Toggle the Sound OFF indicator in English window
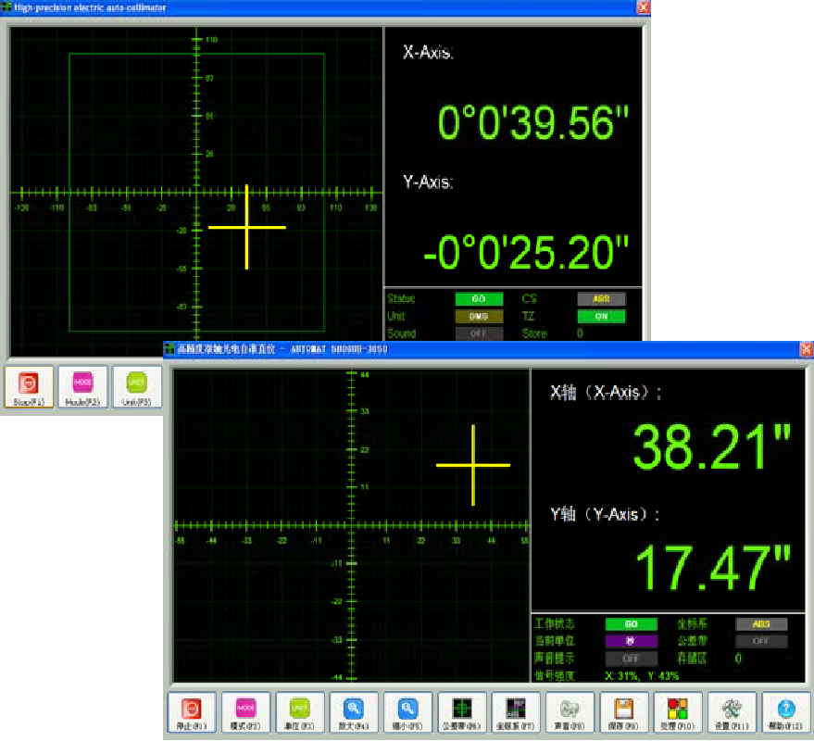Viewport: 814px width, 741px height. point(479,333)
